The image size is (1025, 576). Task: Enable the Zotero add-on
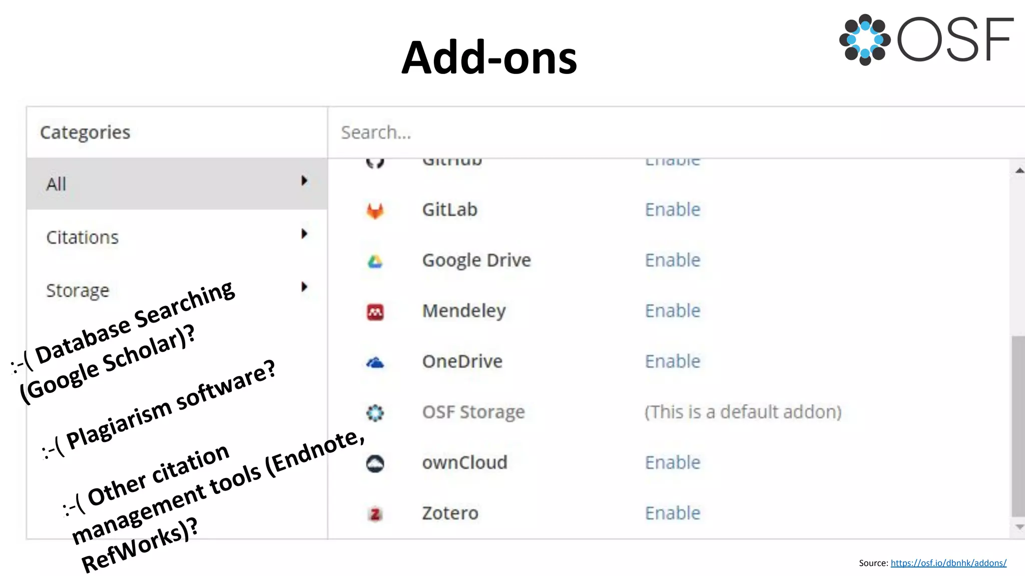pyautogui.click(x=672, y=513)
